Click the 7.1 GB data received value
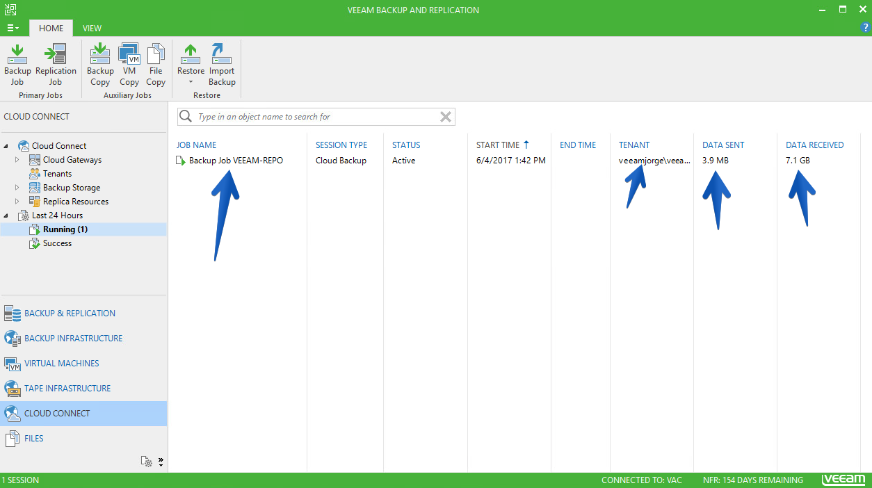Screen dimensions: 872x488 [798, 161]
